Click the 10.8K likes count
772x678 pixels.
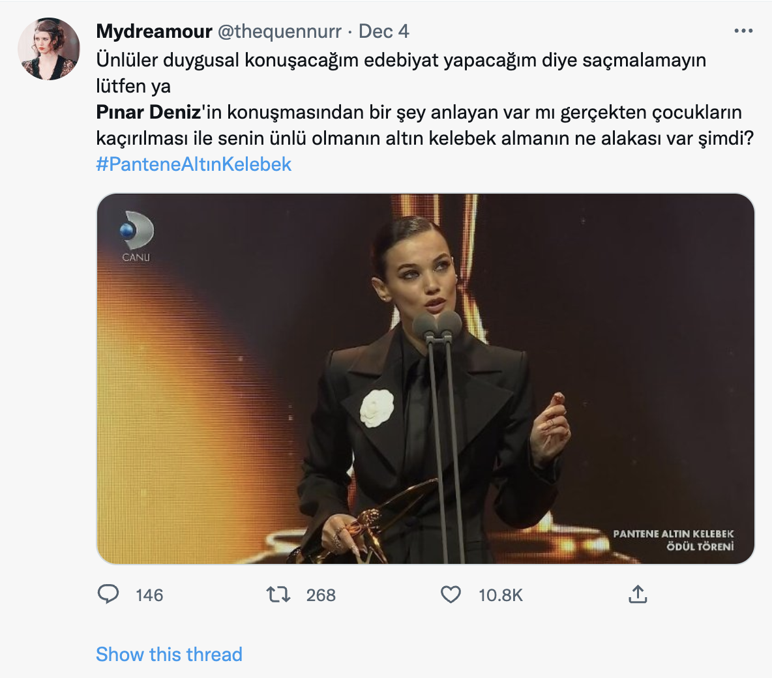pos(501,595)
